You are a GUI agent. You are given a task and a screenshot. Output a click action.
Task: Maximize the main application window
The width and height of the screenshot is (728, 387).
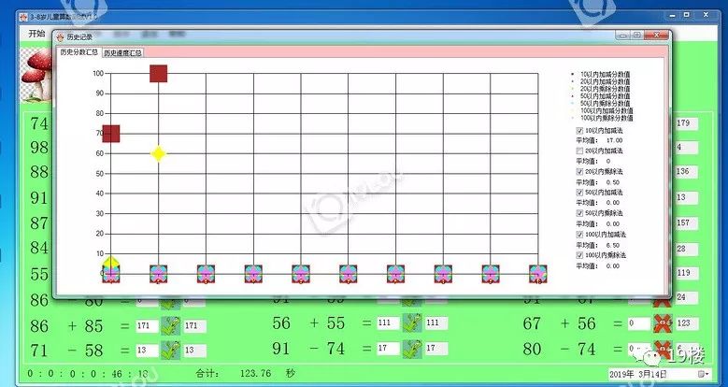(x=686, y=15)
